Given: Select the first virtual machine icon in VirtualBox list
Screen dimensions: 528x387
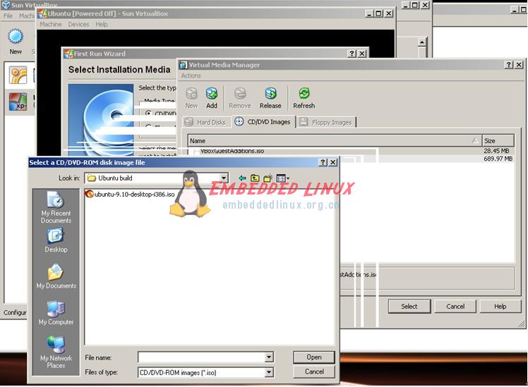Looking at the screenshot, I should pyautogui.click(x=18, y=75).
